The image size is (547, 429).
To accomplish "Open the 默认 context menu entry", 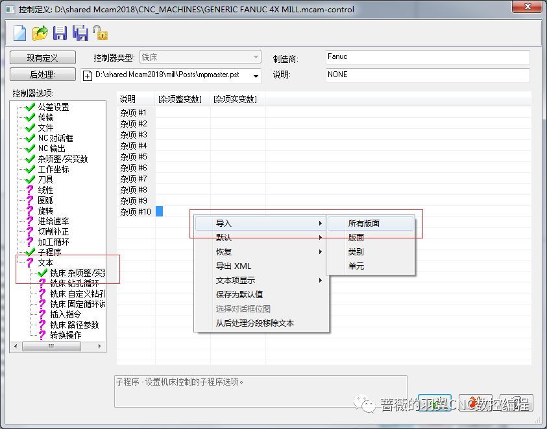I will (x=261, y=238).
